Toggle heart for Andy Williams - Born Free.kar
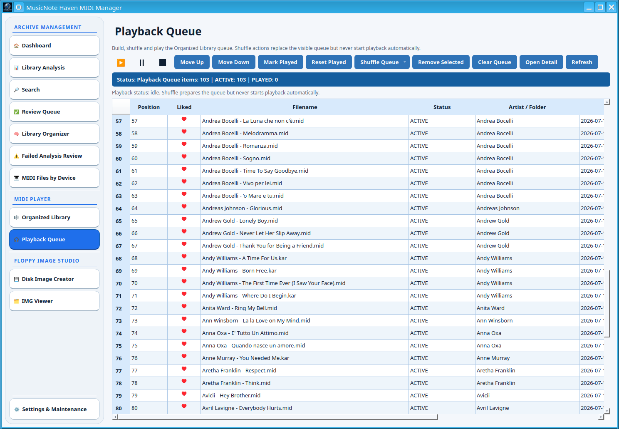This screenshot has width=619, height=429. (x=184, y=269)
